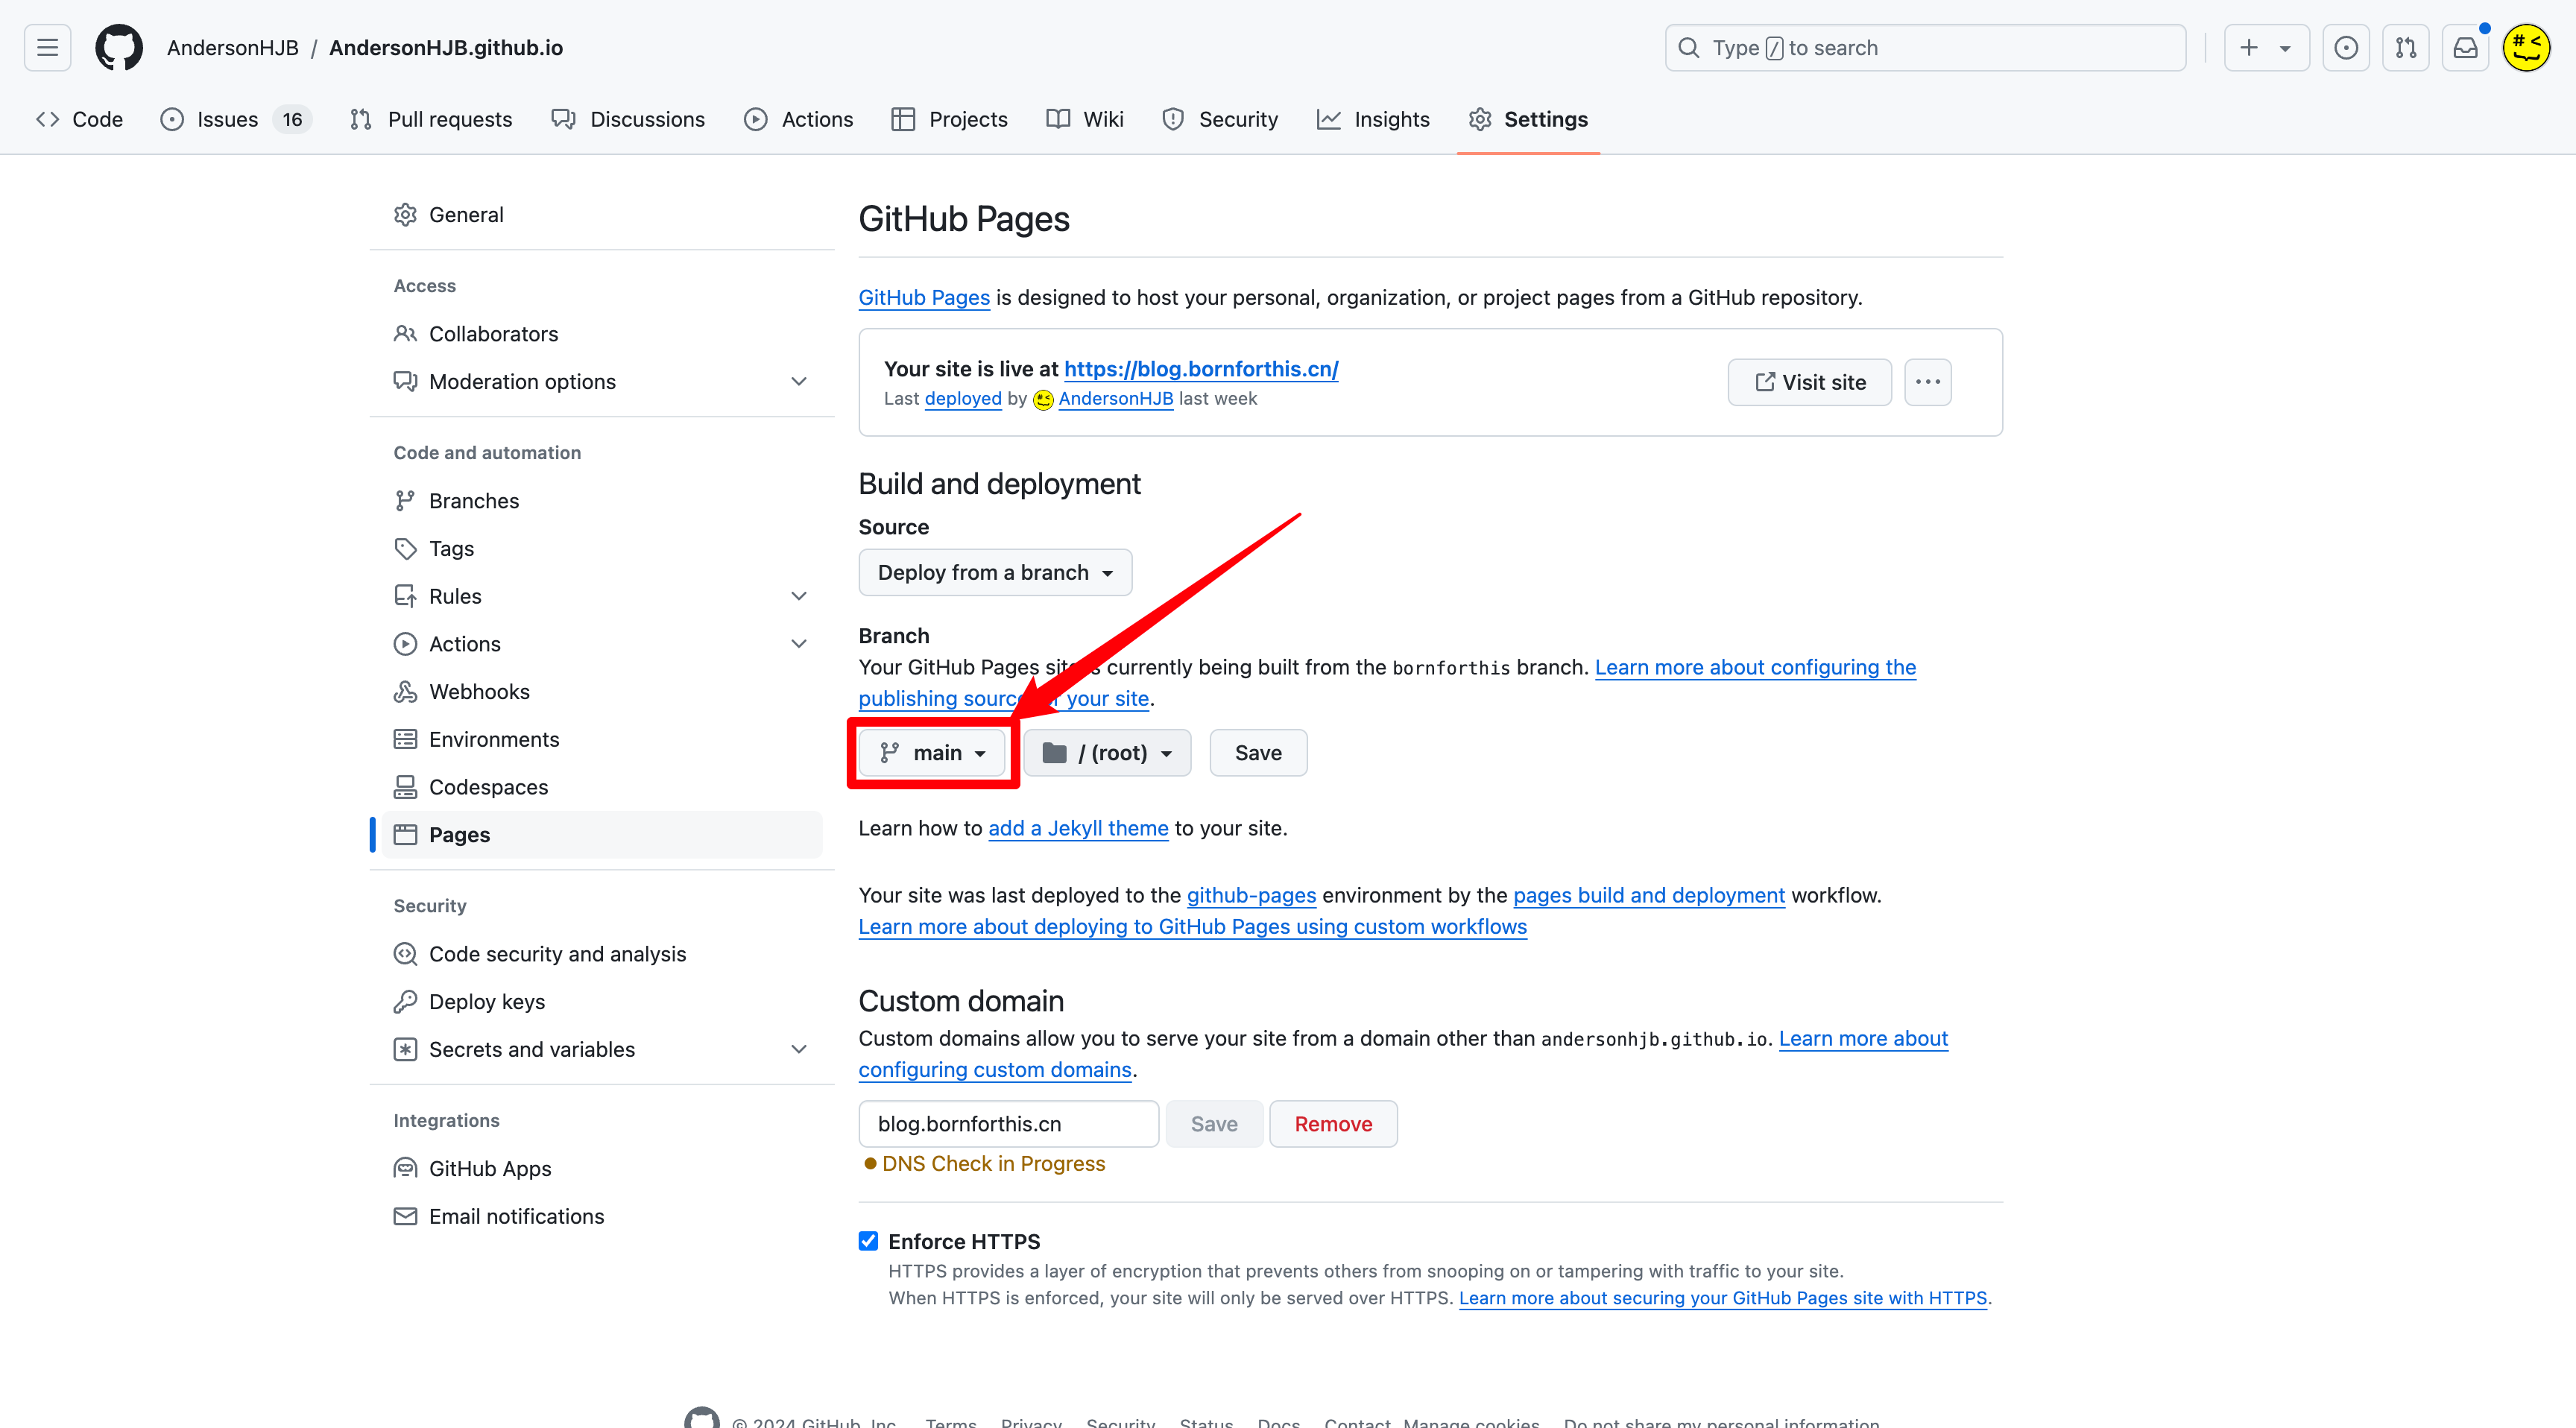Open the / (root) folder dropdown
Screen dimensions: 2576x1428
[1107, 753]
